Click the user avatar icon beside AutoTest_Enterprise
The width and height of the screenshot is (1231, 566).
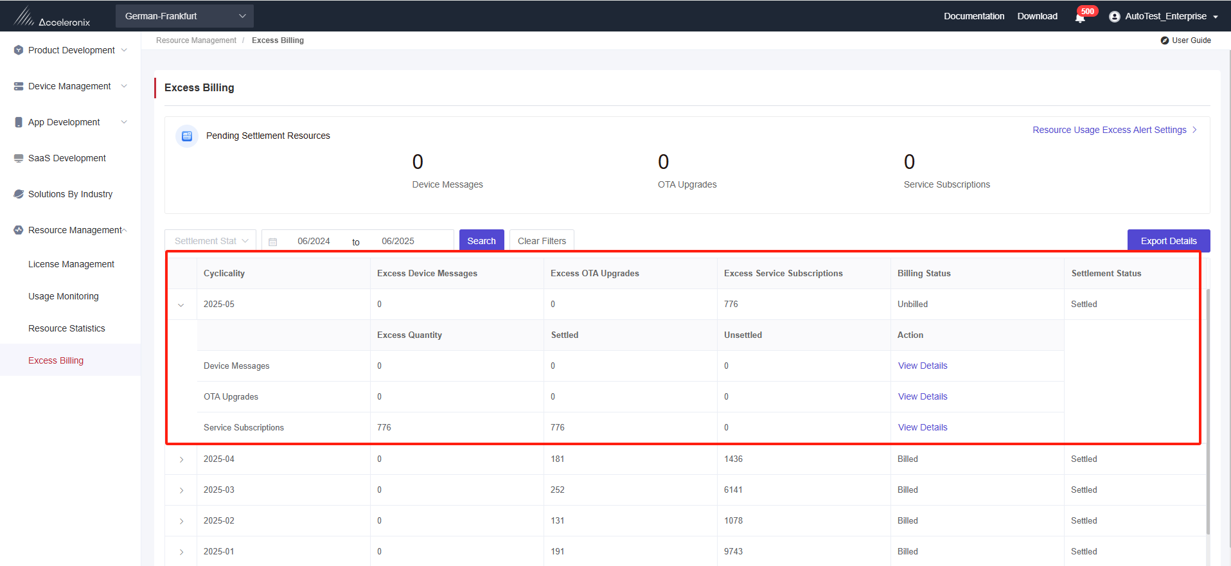coord(1115,17)
